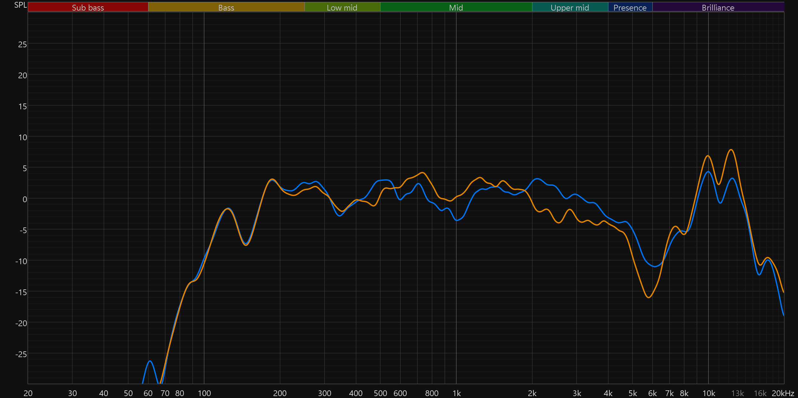Click the Upper mid band label

pos(570,7)
